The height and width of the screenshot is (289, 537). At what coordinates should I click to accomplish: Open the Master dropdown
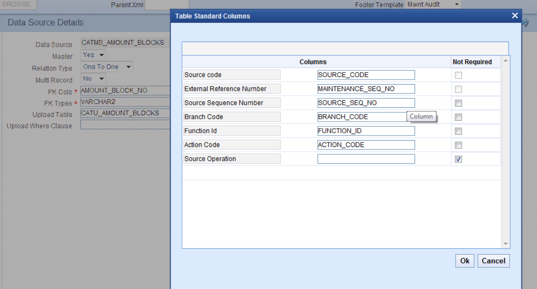93,55
